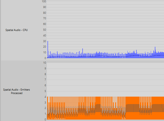
Task: Click empty Emitters graph area at 8 gridline
Action: 105,74
